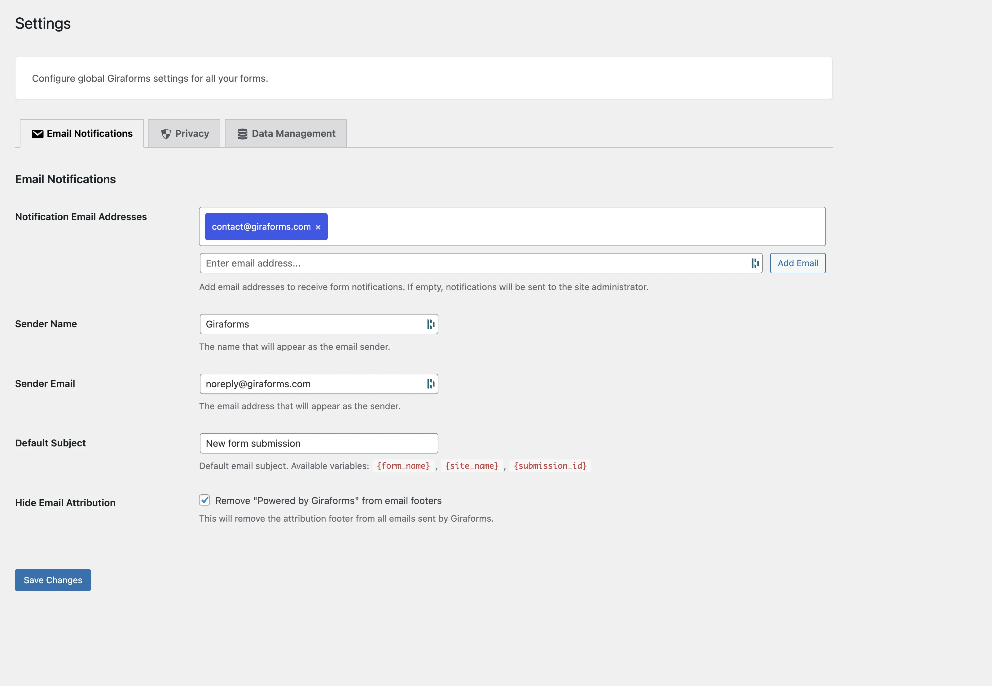Select the {submission_id} variable chip

coord(551,466)
